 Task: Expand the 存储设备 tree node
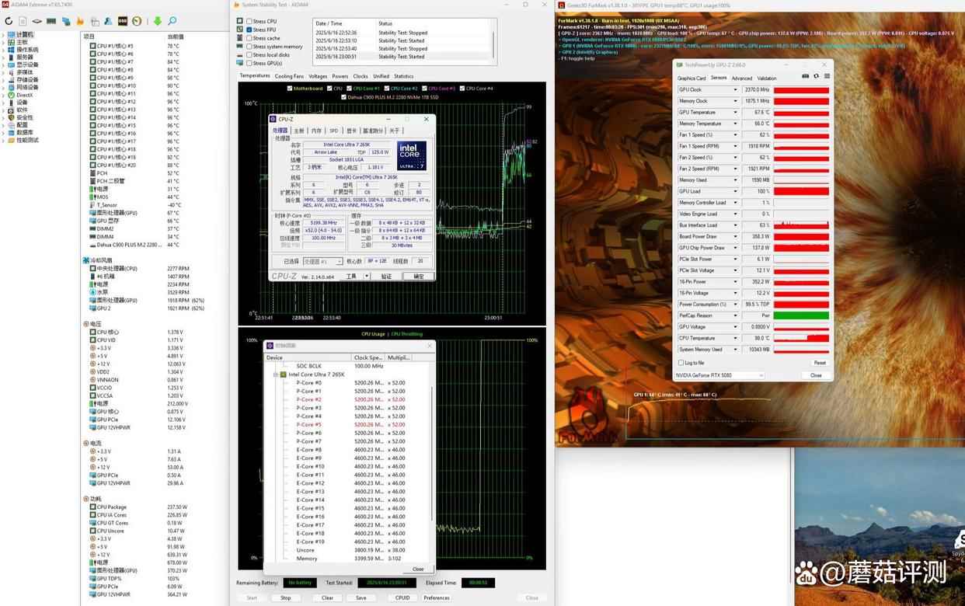coord(4,80)
